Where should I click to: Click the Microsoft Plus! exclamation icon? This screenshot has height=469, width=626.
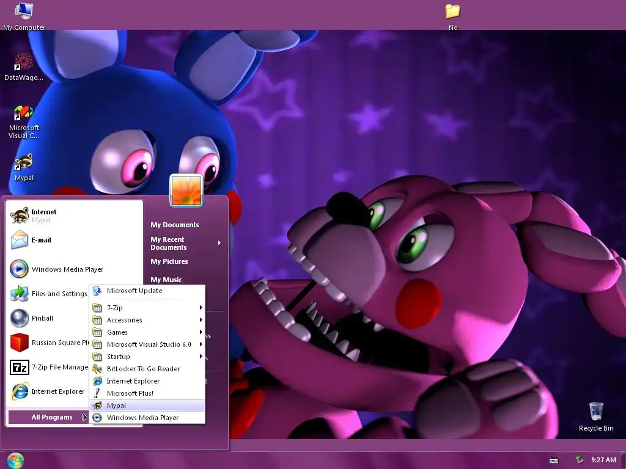(97, 393)
